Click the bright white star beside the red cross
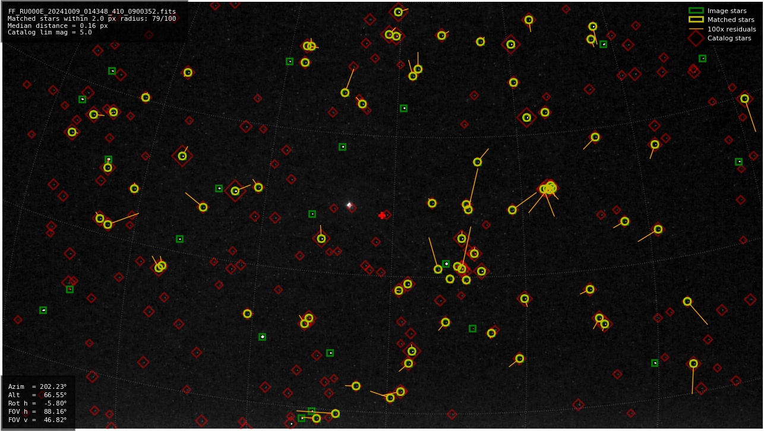The width and height of the screenshot is (764, 431). (x=349, y=205)
